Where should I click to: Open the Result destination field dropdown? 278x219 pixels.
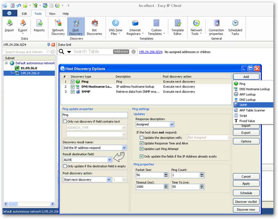click(x=110, y=160)
